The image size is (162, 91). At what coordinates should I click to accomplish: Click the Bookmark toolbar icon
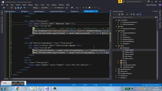pos(89,8)
